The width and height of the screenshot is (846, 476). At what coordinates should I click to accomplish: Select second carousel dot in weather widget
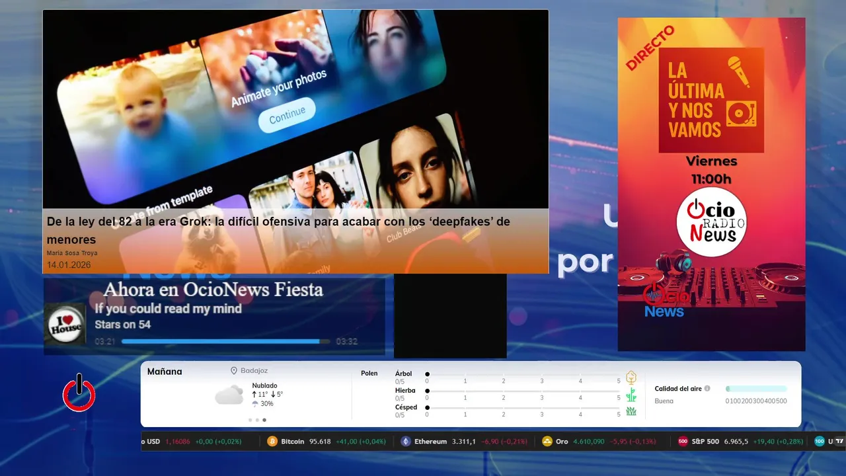257,420
